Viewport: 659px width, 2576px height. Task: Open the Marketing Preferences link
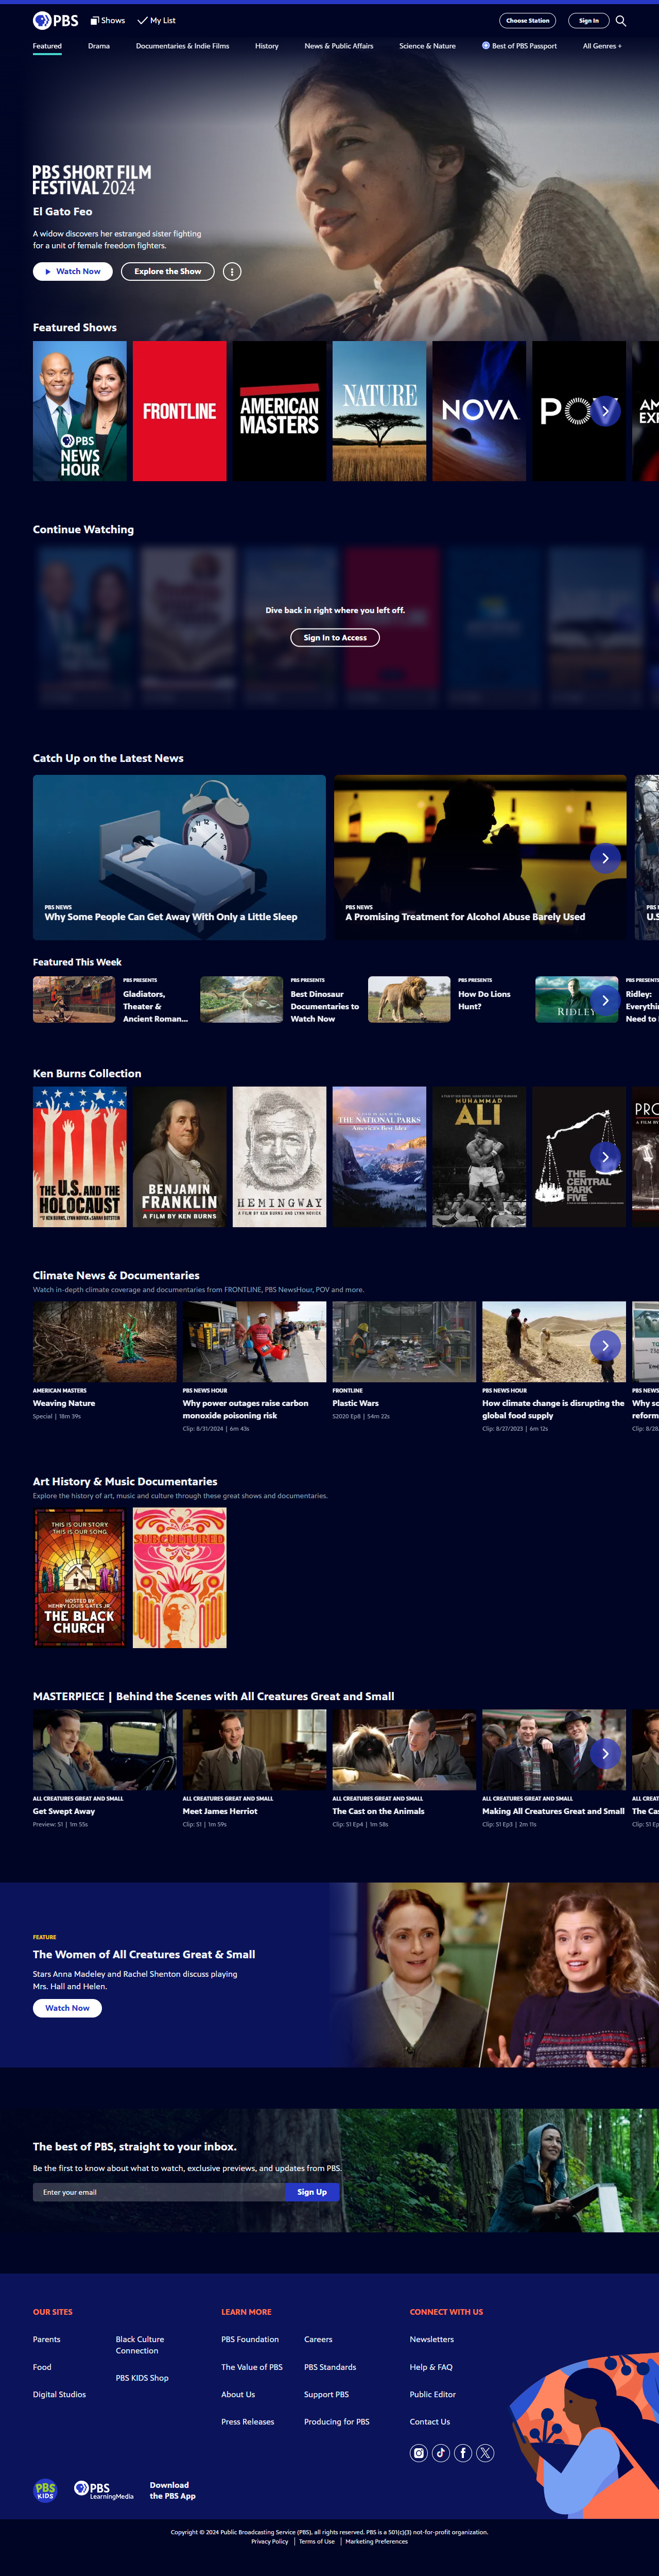[x=377, y=2541]
